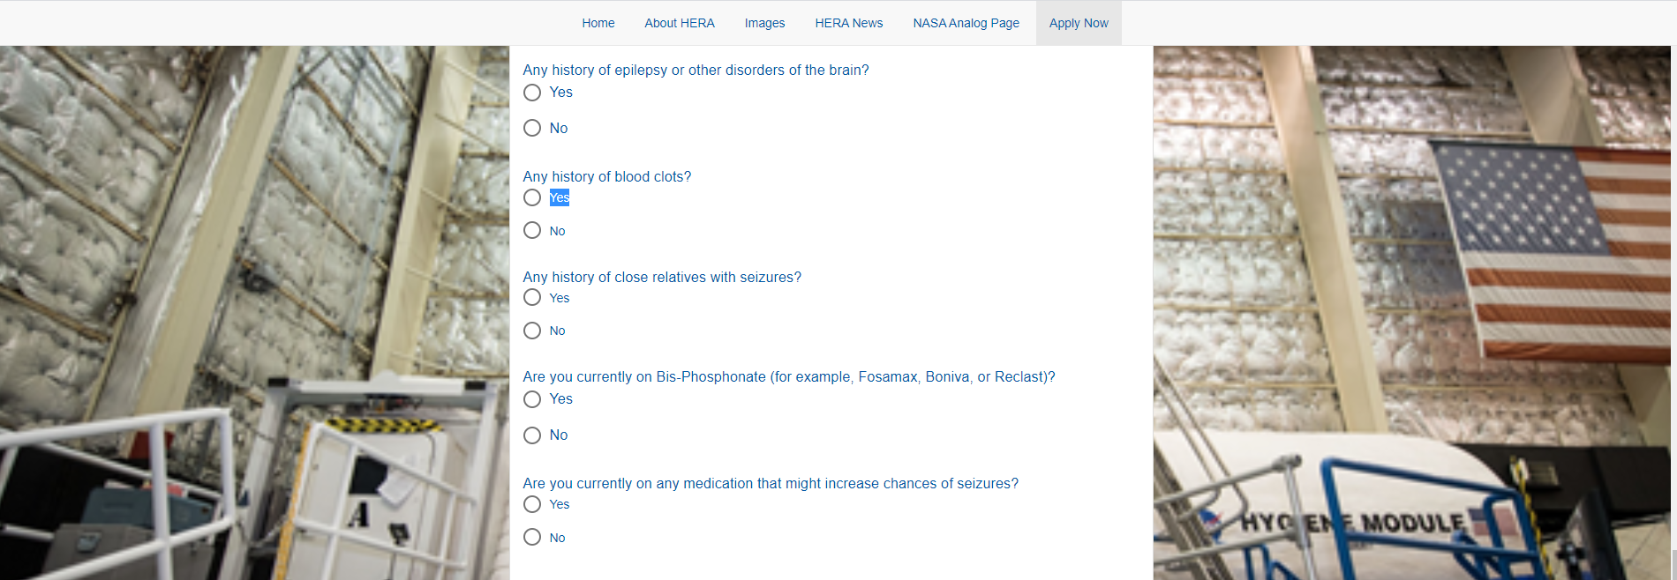Go to the Home page

[598, 23]
